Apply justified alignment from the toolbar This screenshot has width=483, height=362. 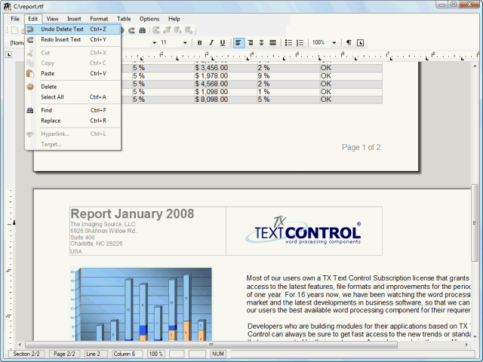(272, 43)
